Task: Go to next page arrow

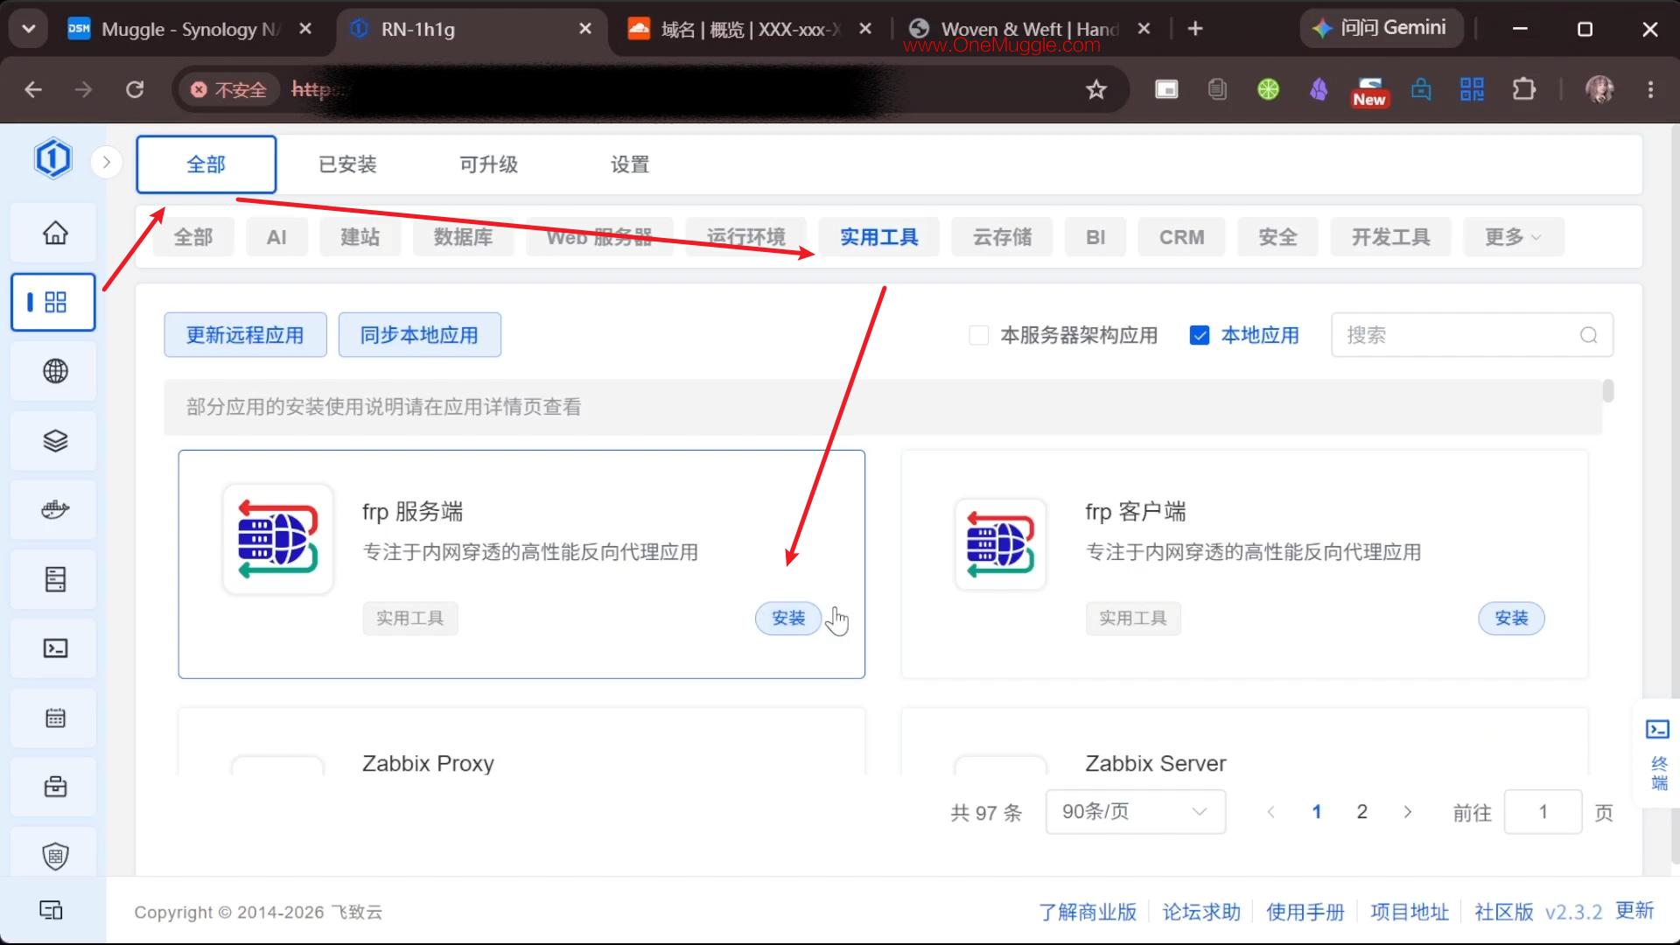Action: tap(1408, 812)
